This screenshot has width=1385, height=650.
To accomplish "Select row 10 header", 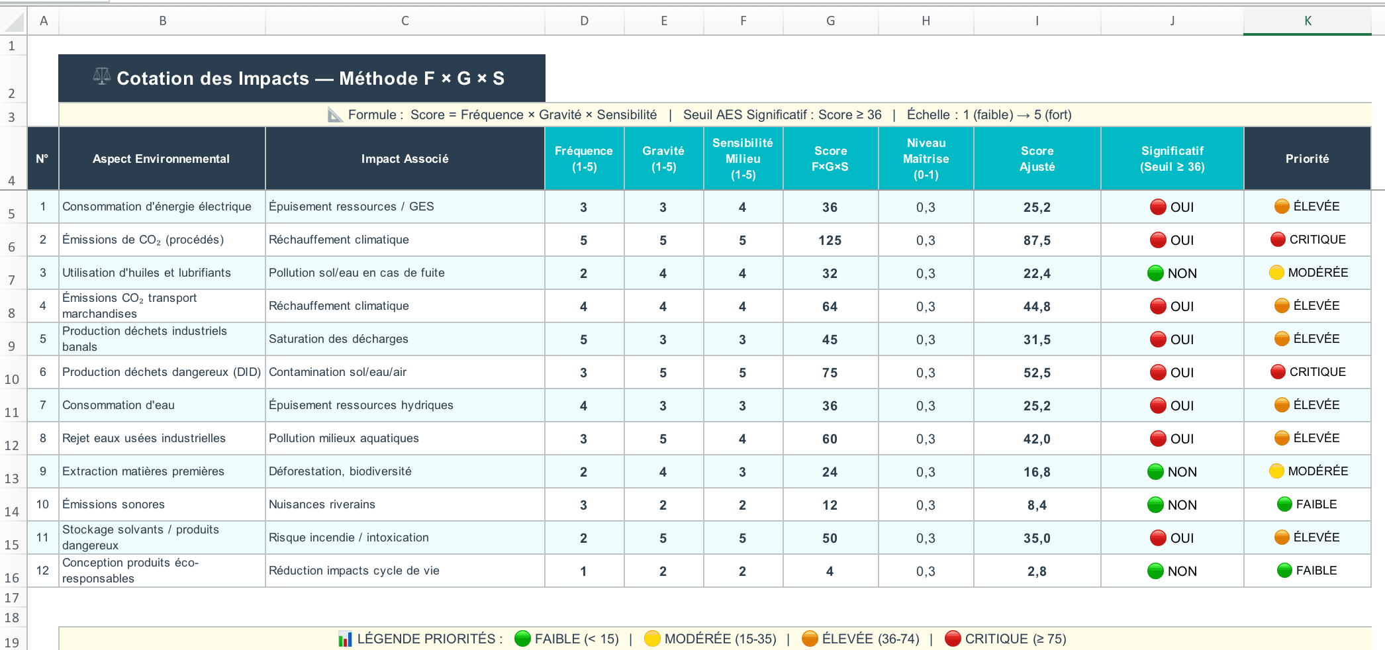I will [x=12, y=373].
